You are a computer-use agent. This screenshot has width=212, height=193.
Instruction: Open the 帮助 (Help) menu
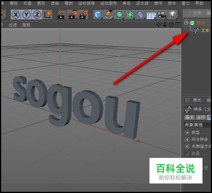pyautogui.click(x=199, y=3)
